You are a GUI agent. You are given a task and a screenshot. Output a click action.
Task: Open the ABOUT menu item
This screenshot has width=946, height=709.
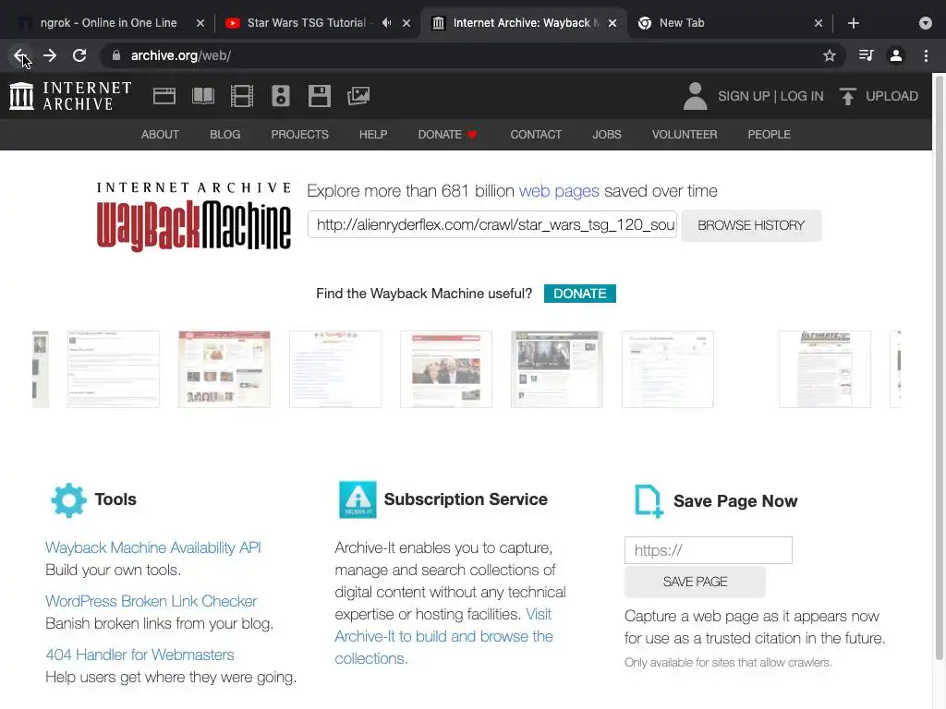coord(160,135)
